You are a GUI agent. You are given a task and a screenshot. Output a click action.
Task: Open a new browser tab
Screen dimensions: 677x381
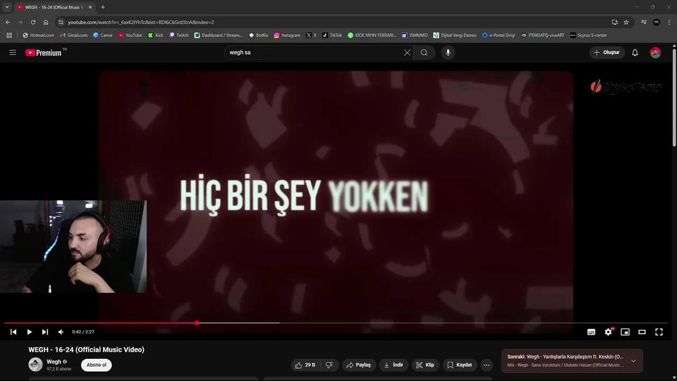pyautogui.click(x=103, y=7)
